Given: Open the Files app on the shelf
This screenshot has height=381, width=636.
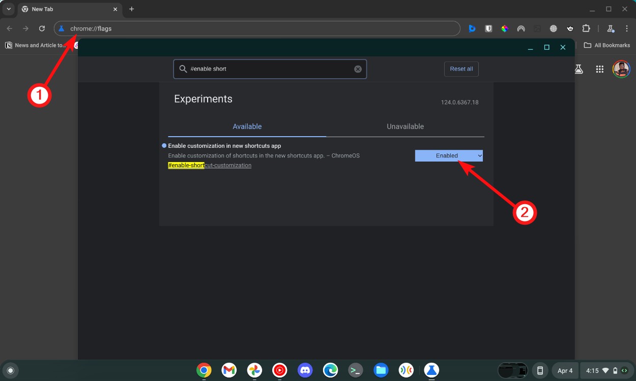Looking at the screenshot, I should (x=381, y=370).
